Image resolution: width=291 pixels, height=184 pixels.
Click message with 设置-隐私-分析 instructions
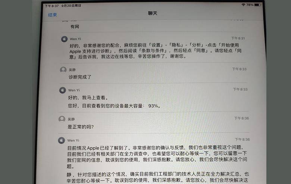click(x=155, y=51)
